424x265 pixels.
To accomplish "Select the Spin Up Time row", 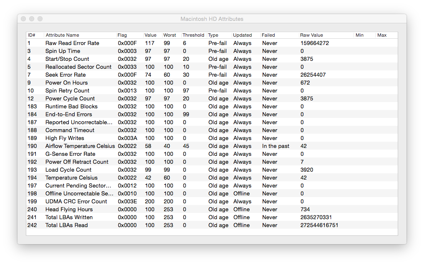I will [212, 51].
